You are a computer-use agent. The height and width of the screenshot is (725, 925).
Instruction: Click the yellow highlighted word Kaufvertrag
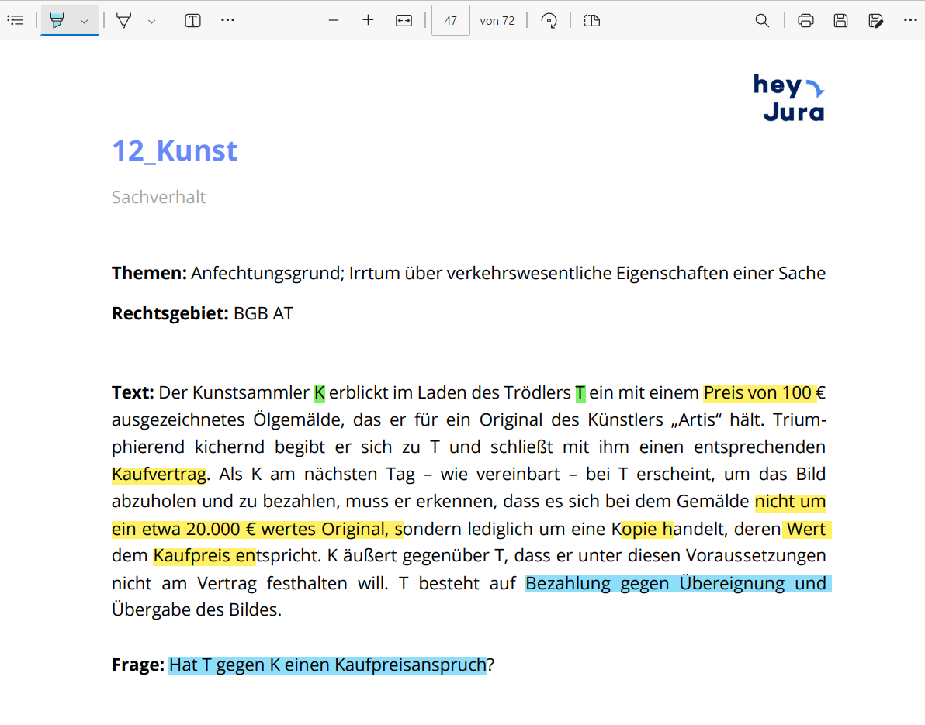(x=159, y=474)
